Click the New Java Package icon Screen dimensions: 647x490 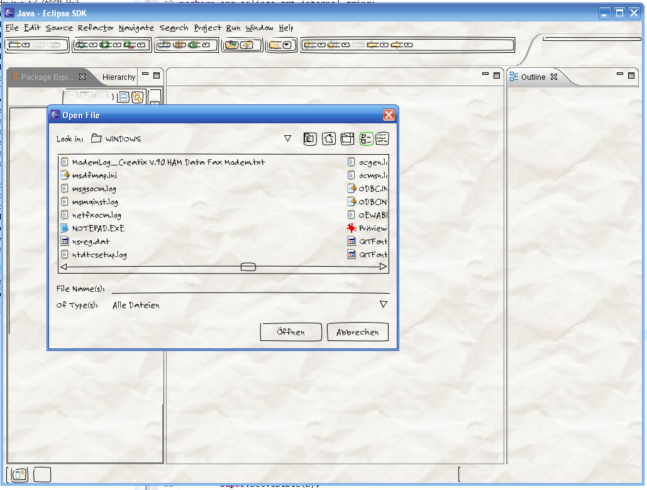(x=179, y=45)
